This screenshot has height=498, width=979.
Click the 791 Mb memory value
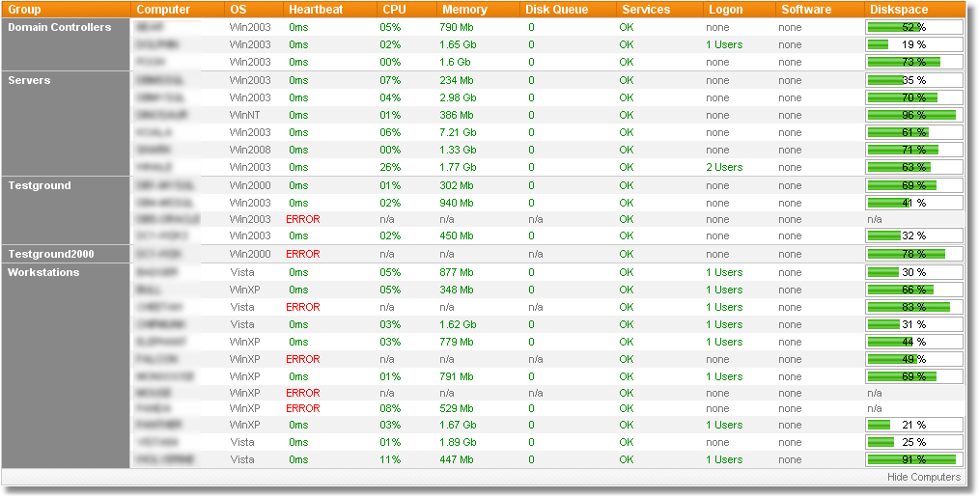click(457, 377)
